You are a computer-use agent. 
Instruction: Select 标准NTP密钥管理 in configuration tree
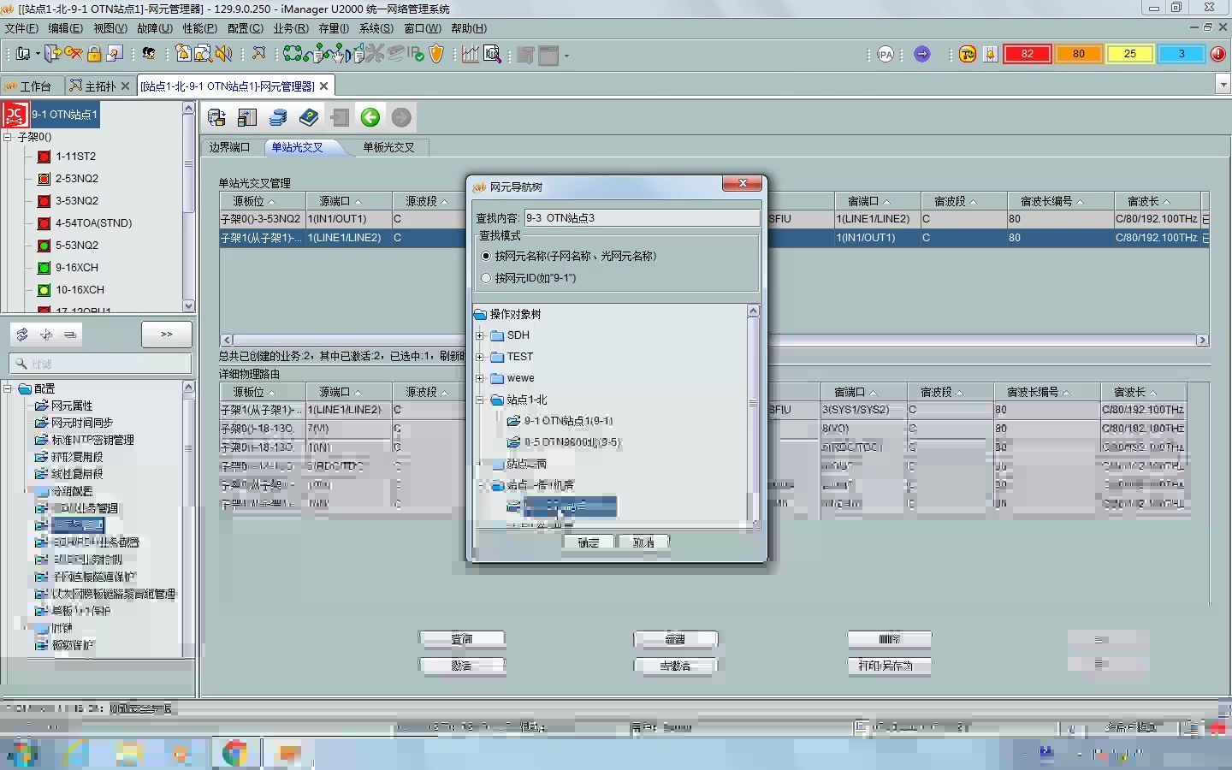click(x=92, y=440)
